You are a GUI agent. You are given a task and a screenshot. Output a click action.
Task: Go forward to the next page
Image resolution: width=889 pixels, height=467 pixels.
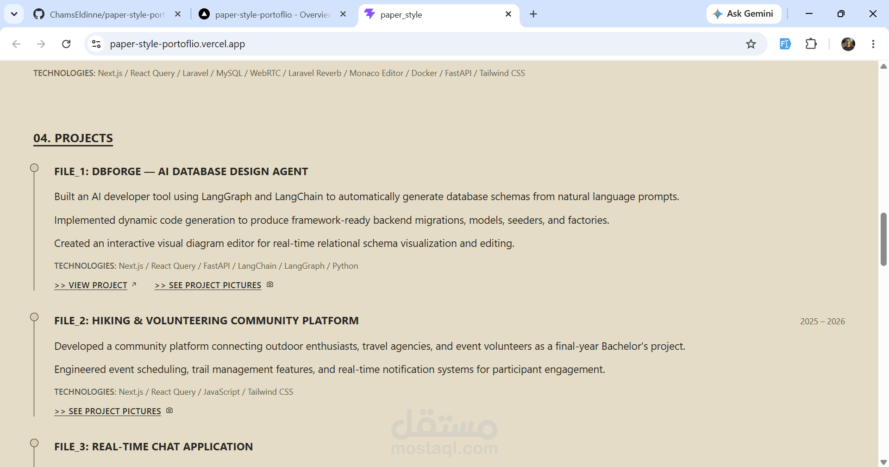point(41,44)
